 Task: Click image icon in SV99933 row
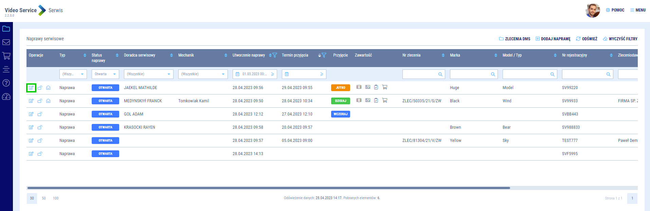click(367, 101)
